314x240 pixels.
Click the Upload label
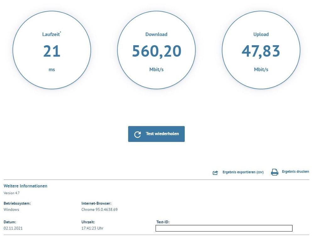[261, 35]
